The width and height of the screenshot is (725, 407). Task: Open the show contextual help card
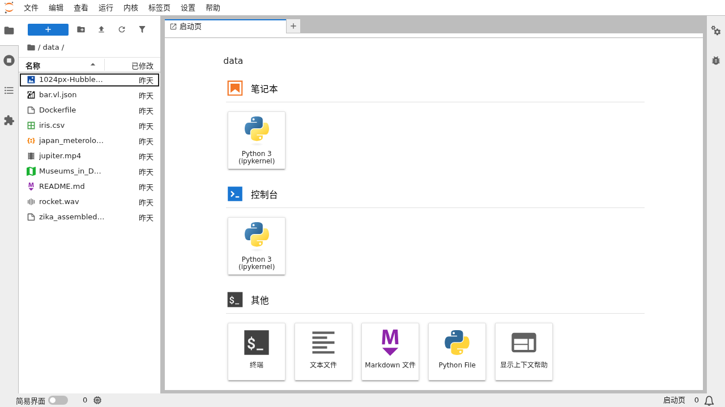(524, 352)
